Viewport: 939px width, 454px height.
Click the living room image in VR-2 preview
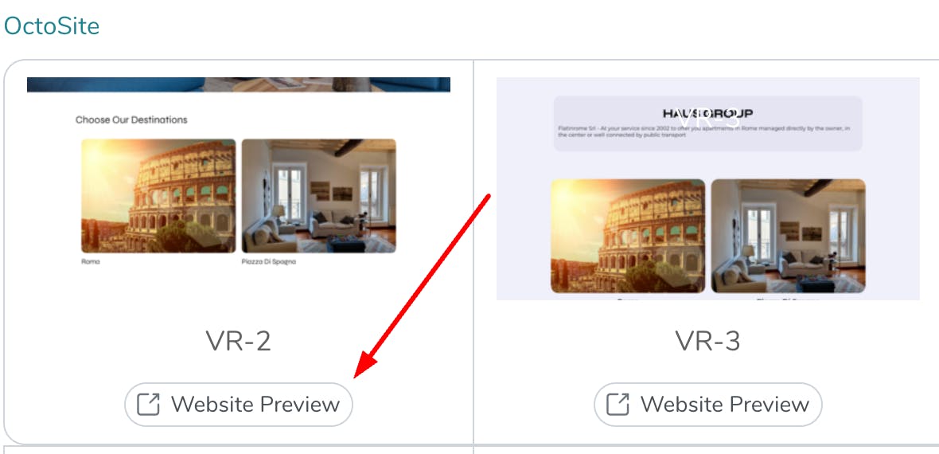click(318, 195)
